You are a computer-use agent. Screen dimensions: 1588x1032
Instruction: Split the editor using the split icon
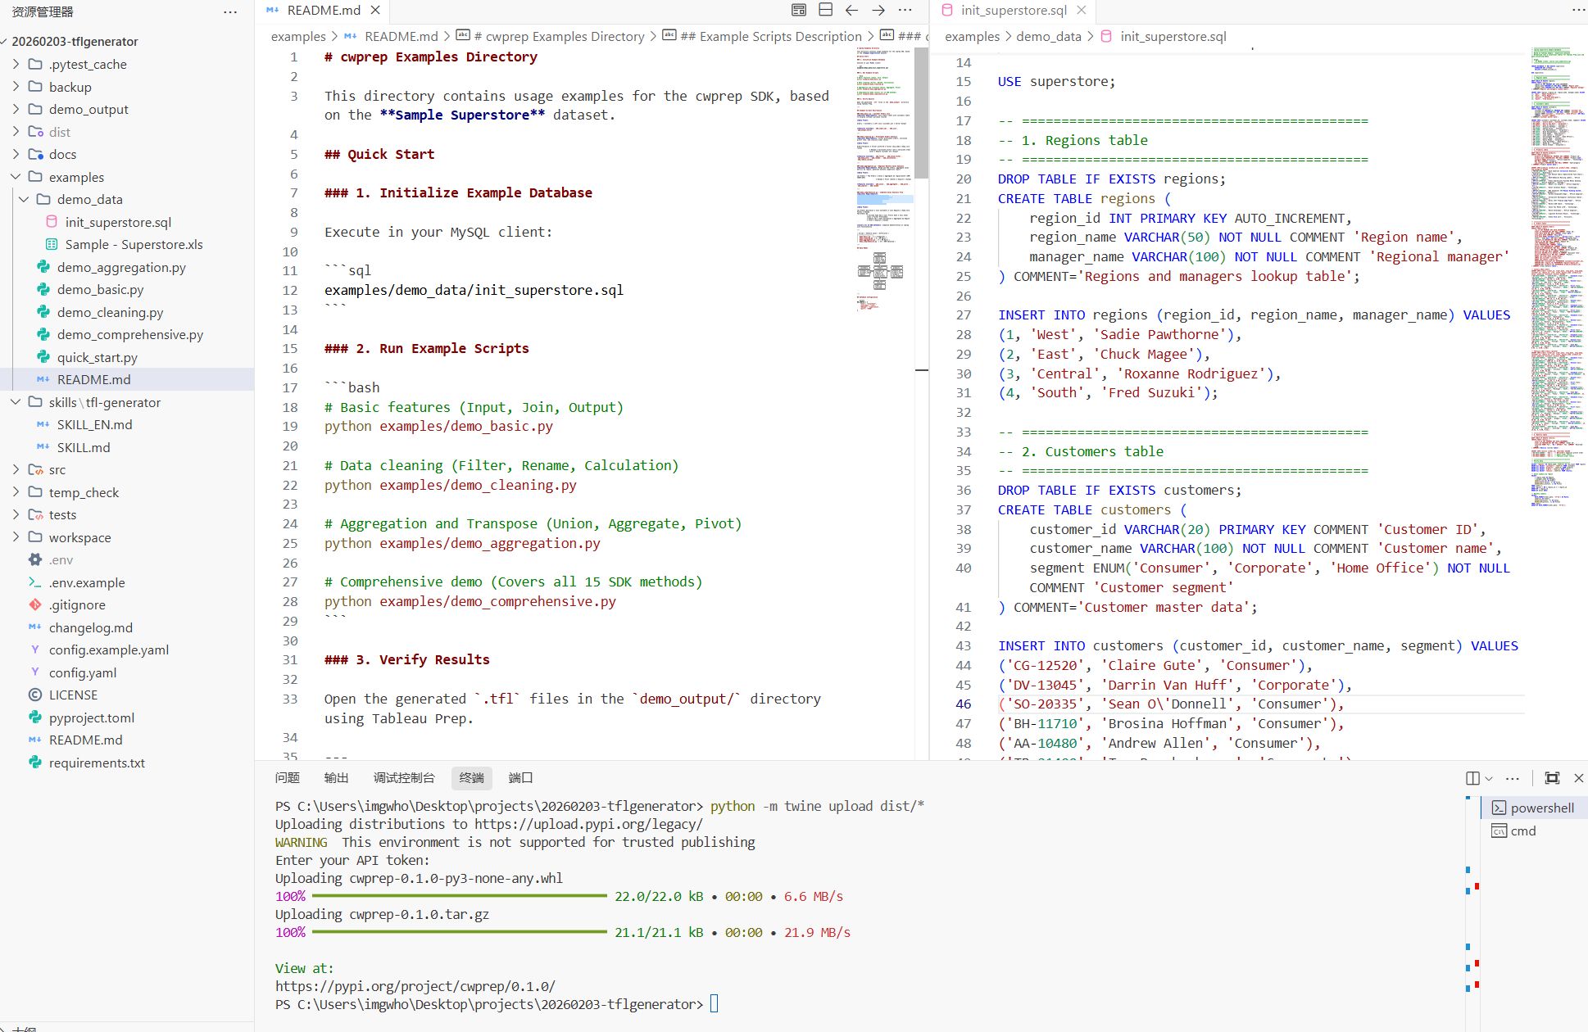click(823, 10)
